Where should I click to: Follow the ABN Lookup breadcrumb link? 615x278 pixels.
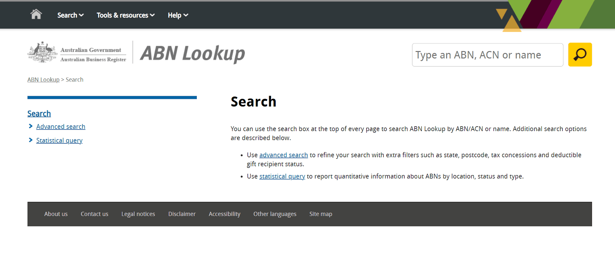(x=43, y=80)
